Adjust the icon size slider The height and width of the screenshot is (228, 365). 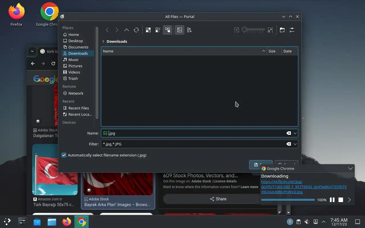[254, 30]
